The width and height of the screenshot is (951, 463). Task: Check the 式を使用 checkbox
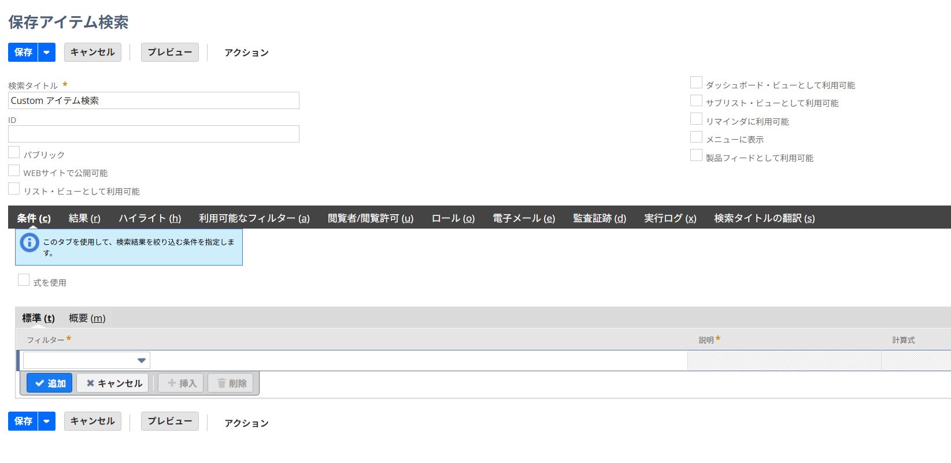coord(24,281)
